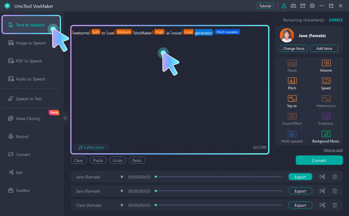Click Sara's audio progress slider
Screen dimensions: 349x216
[218, 191]
